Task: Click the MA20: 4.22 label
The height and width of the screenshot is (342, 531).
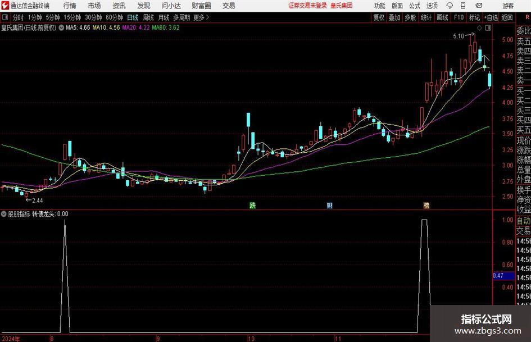Action: (136, 28)
